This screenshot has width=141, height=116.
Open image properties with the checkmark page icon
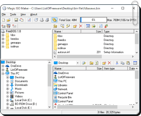pyautogui.click(x=29, y=20)
